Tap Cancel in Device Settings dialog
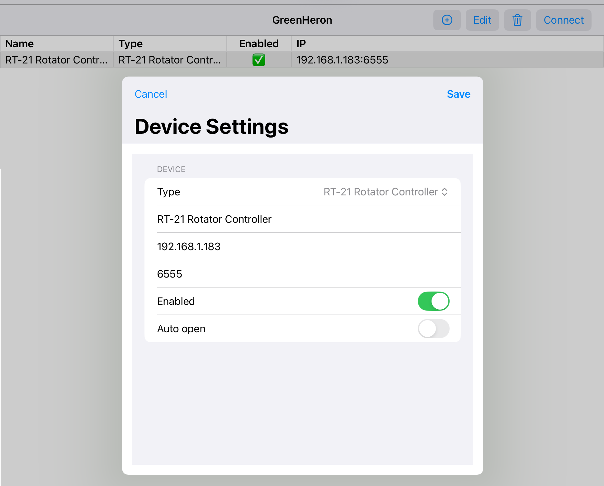 151,94
